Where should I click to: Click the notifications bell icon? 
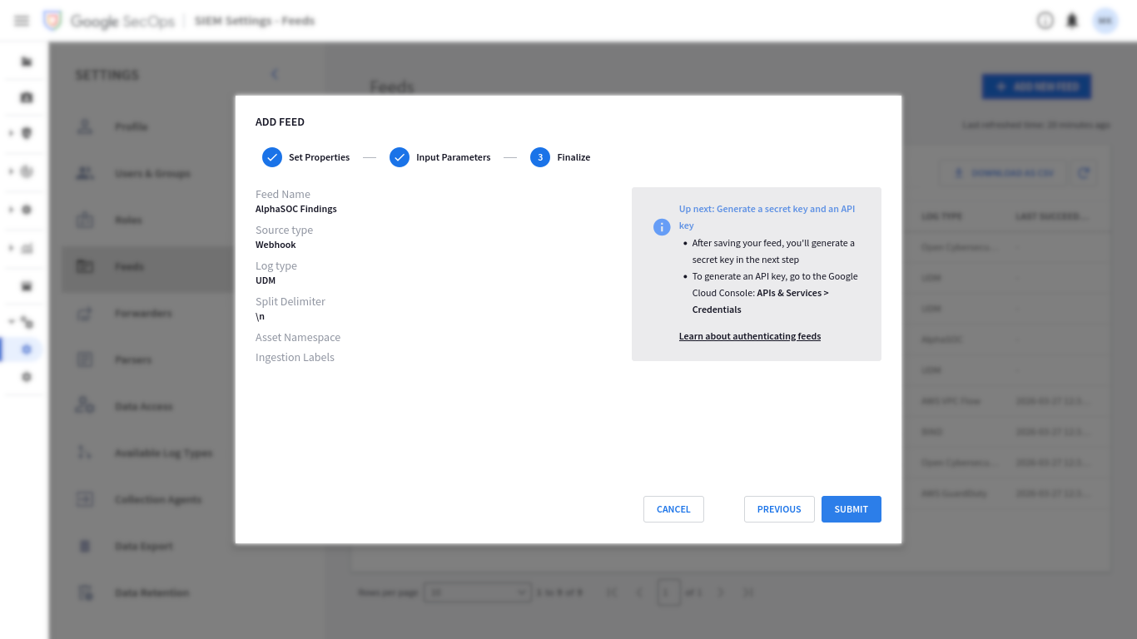[x=1072, y=20]
